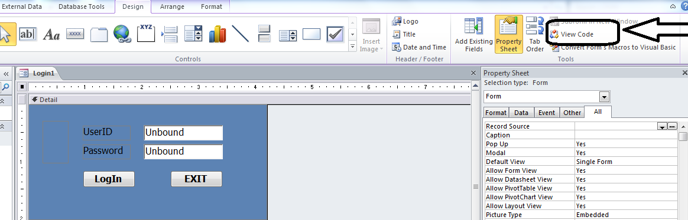Pick the Toggle Button control
Image resolution: width=688 pixels, height=220 pixels.
click(264, 34)
